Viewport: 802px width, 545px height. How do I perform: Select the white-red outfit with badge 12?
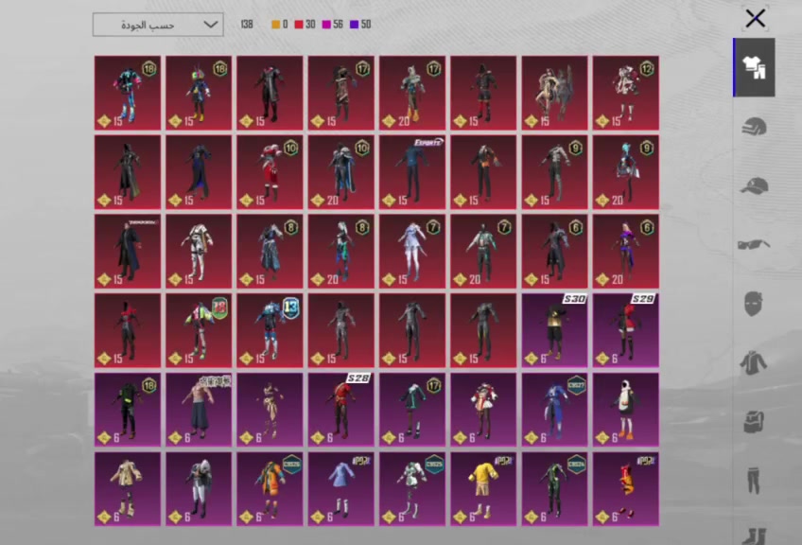coord(625,93)
